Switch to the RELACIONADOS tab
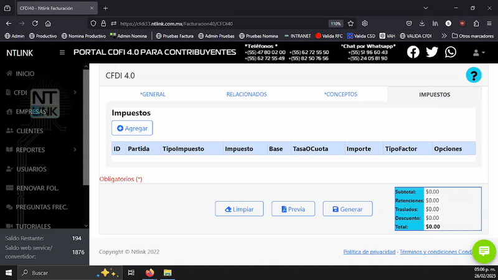Image resolution: width=498 pixels, height=280 pixels. coord(247,95)
